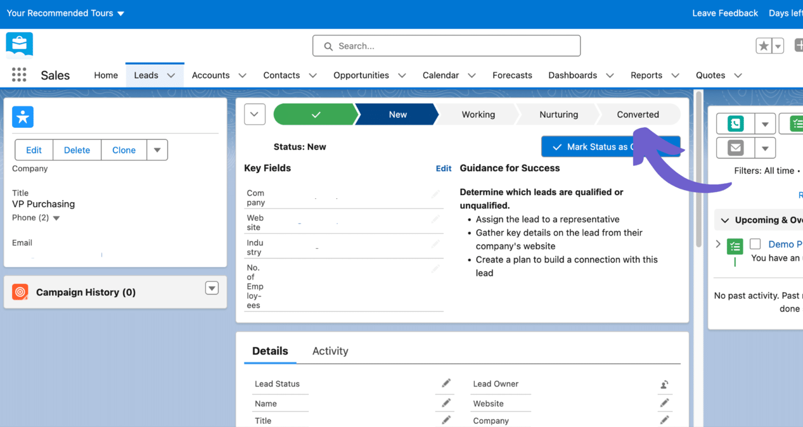Expand the Clone button dropdown arrow
The image size is (803, 427).
pos(157,150)
